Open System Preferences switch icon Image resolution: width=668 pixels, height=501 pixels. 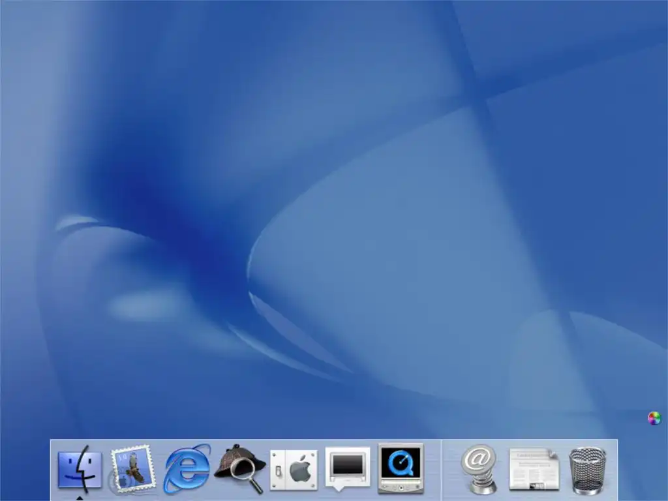pos(294,470)
